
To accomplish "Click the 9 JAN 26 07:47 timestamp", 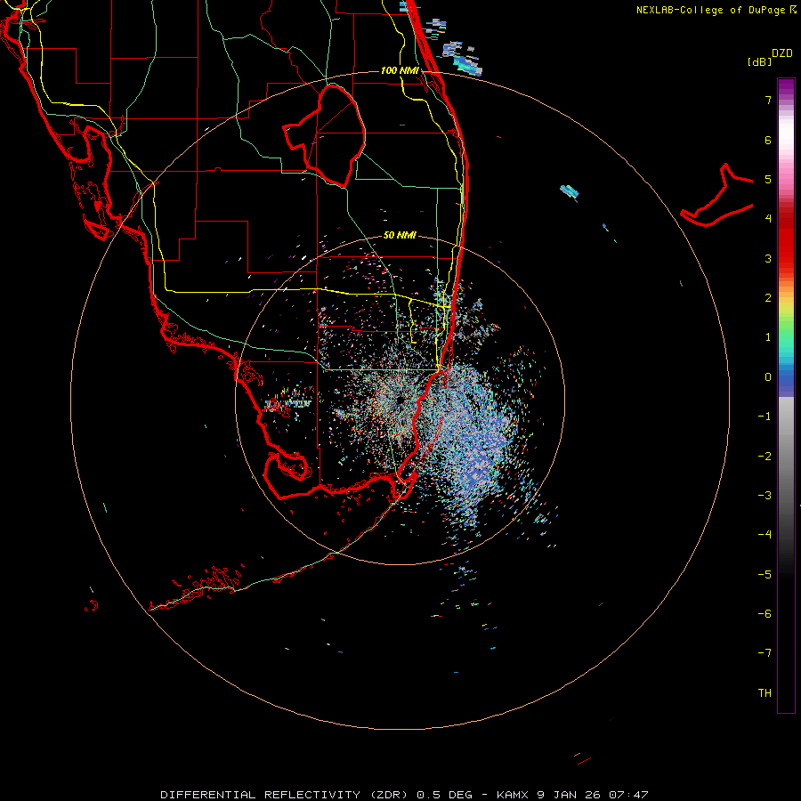I will tap(593, 795).
